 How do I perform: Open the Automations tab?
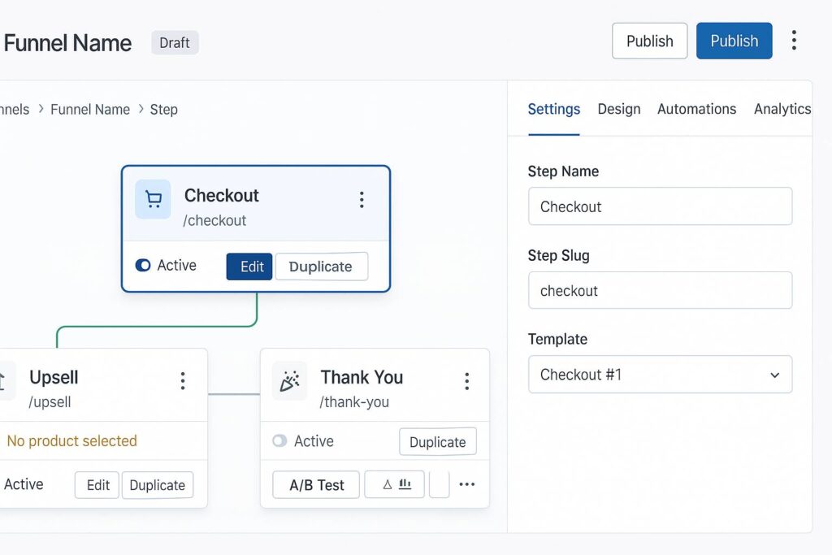(696, 109)
